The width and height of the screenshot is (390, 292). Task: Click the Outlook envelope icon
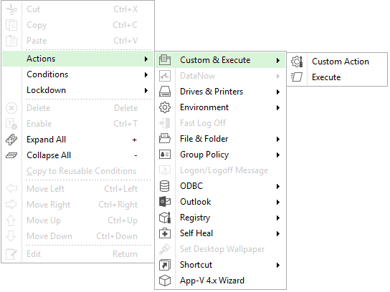[x=165, y=202]
